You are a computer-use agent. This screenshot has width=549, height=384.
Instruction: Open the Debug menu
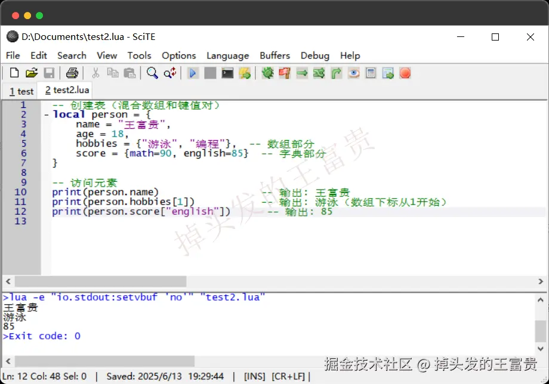(315, 55)
